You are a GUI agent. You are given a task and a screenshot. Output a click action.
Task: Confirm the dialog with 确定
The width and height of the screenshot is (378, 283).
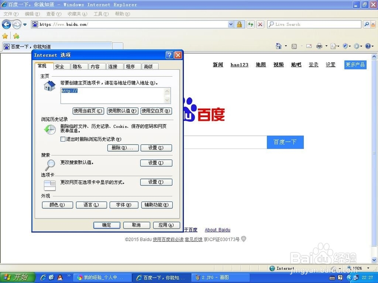pyautogui.click(x=107, y=225)
